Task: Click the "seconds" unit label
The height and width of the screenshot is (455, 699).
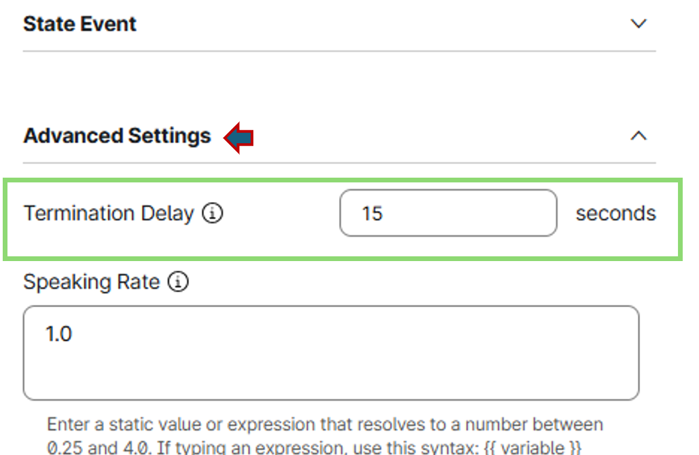Action: point(615,214)
